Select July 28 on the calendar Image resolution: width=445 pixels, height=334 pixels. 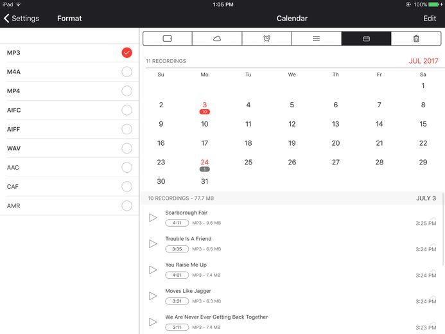tap(379, 162)
